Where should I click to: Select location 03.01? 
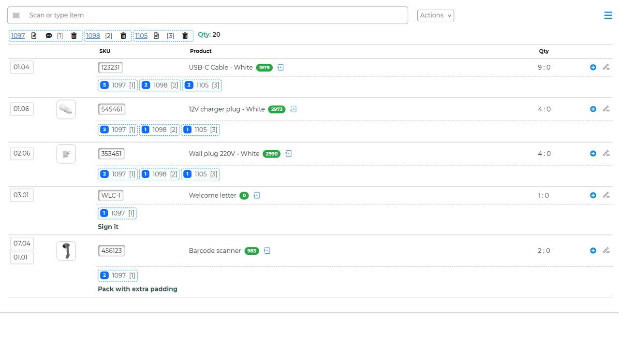(x=22, y=195)
